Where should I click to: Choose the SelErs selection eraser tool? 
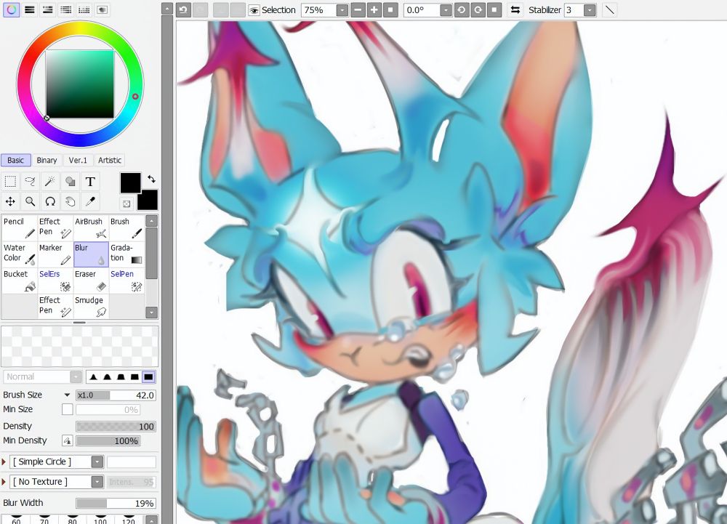[x=55, y=281]
